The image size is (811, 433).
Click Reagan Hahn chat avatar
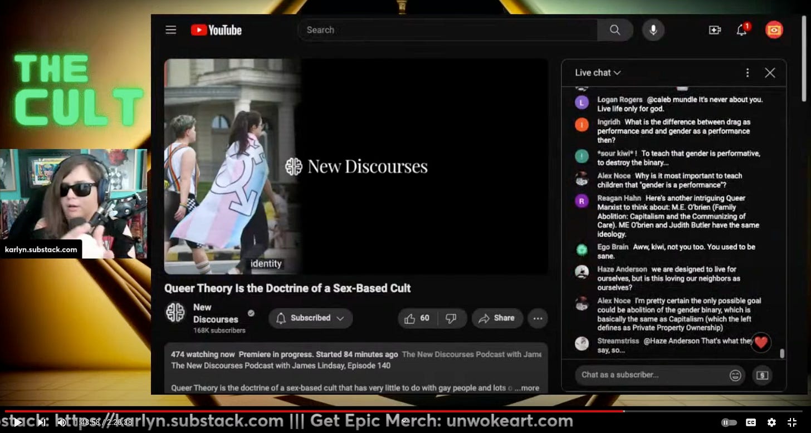582,201
